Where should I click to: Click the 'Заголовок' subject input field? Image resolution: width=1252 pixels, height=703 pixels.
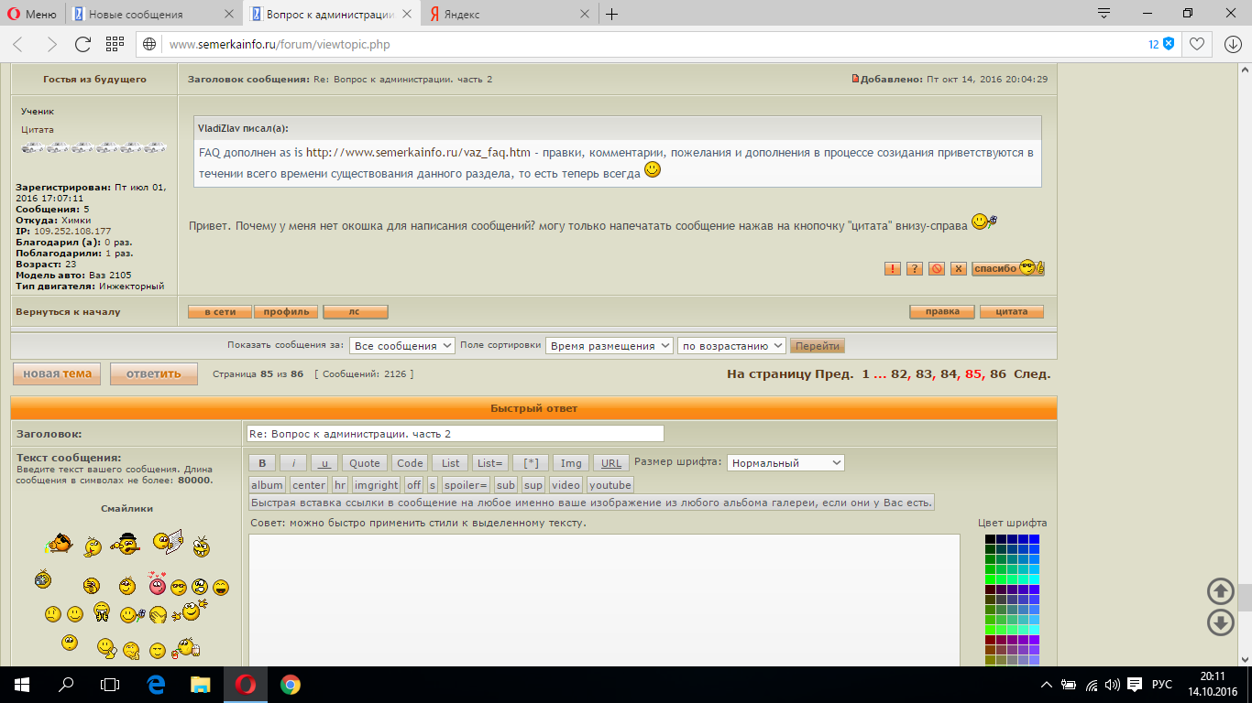tap(455, 434)
